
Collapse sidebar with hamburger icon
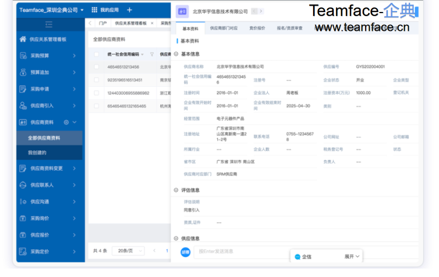(49, 24)
